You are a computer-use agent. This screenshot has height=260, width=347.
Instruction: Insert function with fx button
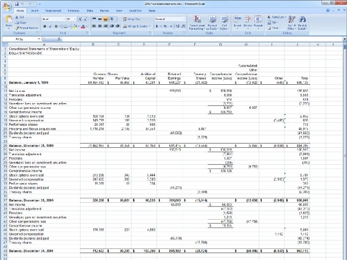pos(59,39)
